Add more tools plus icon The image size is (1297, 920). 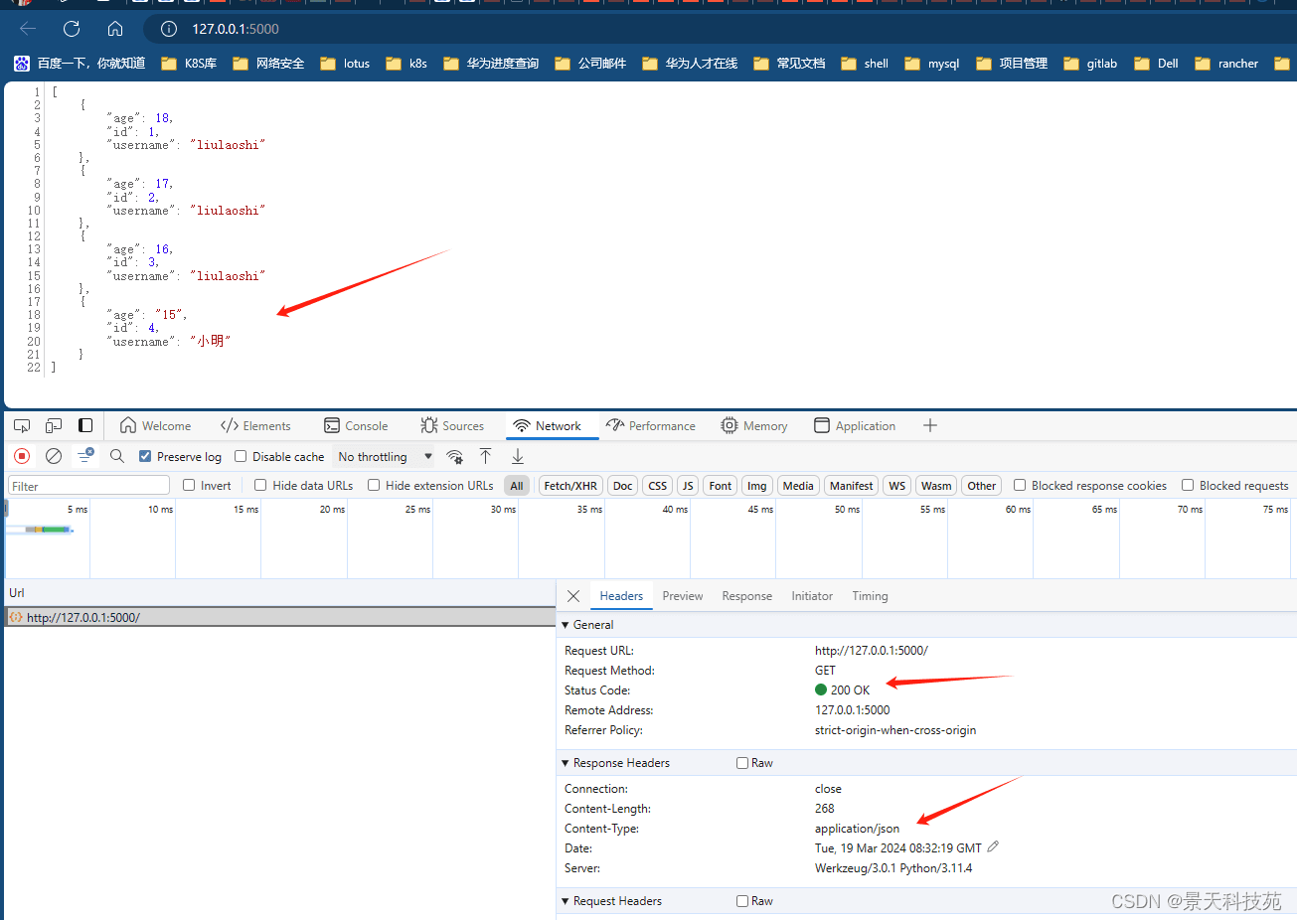point(930,425)
